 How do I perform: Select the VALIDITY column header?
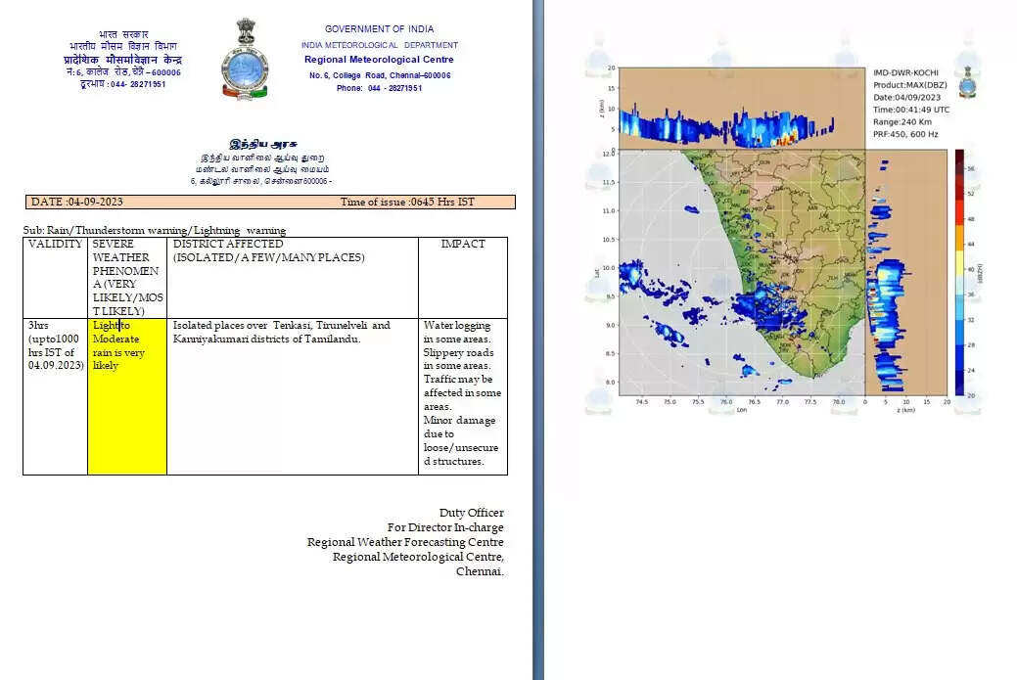pyautogui.click(x=55, y=245)
